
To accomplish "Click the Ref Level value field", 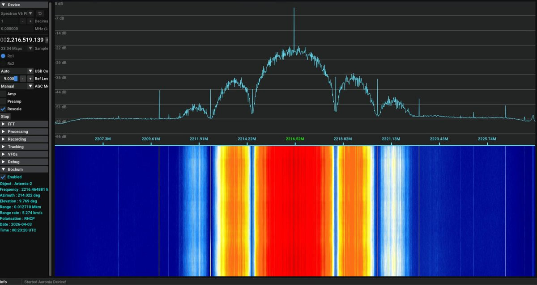I will click(x=9, y=79).
